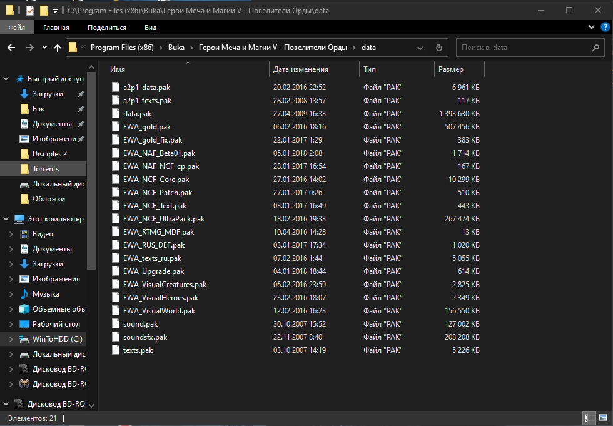Click the search magnifier icon

click(595, 48)
